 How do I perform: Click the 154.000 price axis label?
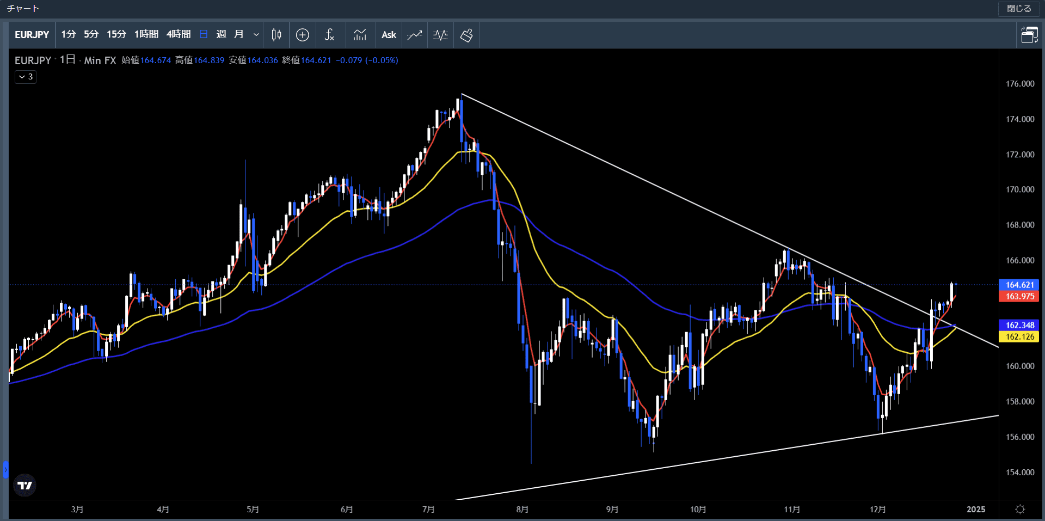pyautogui.click(x=1020, y=472)
